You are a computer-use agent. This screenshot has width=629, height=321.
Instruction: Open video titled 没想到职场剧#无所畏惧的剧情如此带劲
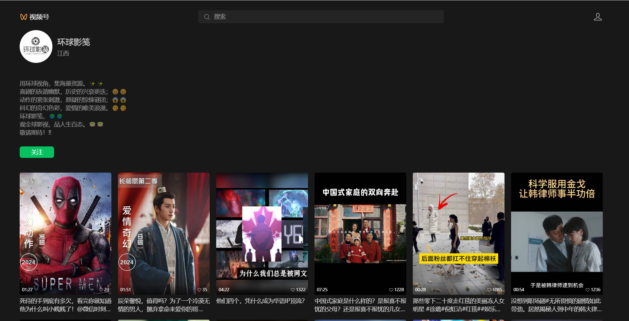(x=557, y=305)
